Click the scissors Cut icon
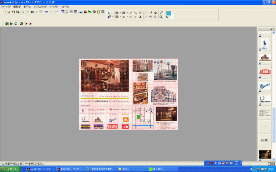 pyautogui.click(x=23, y=12)
